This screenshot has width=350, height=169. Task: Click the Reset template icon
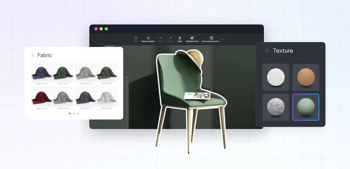[x=148, y=38]
